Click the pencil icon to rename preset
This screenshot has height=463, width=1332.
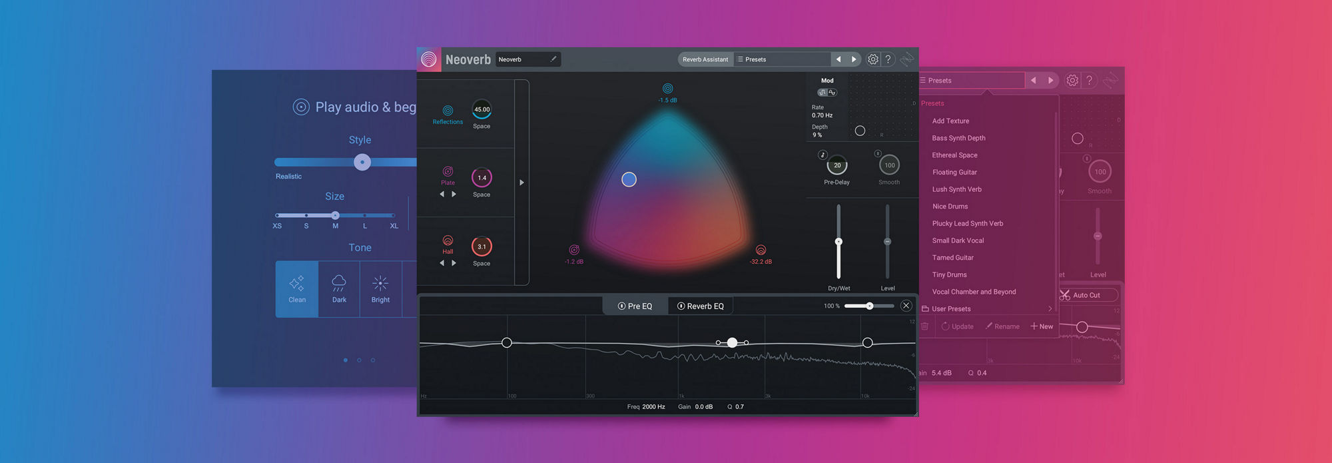point(553,59)
